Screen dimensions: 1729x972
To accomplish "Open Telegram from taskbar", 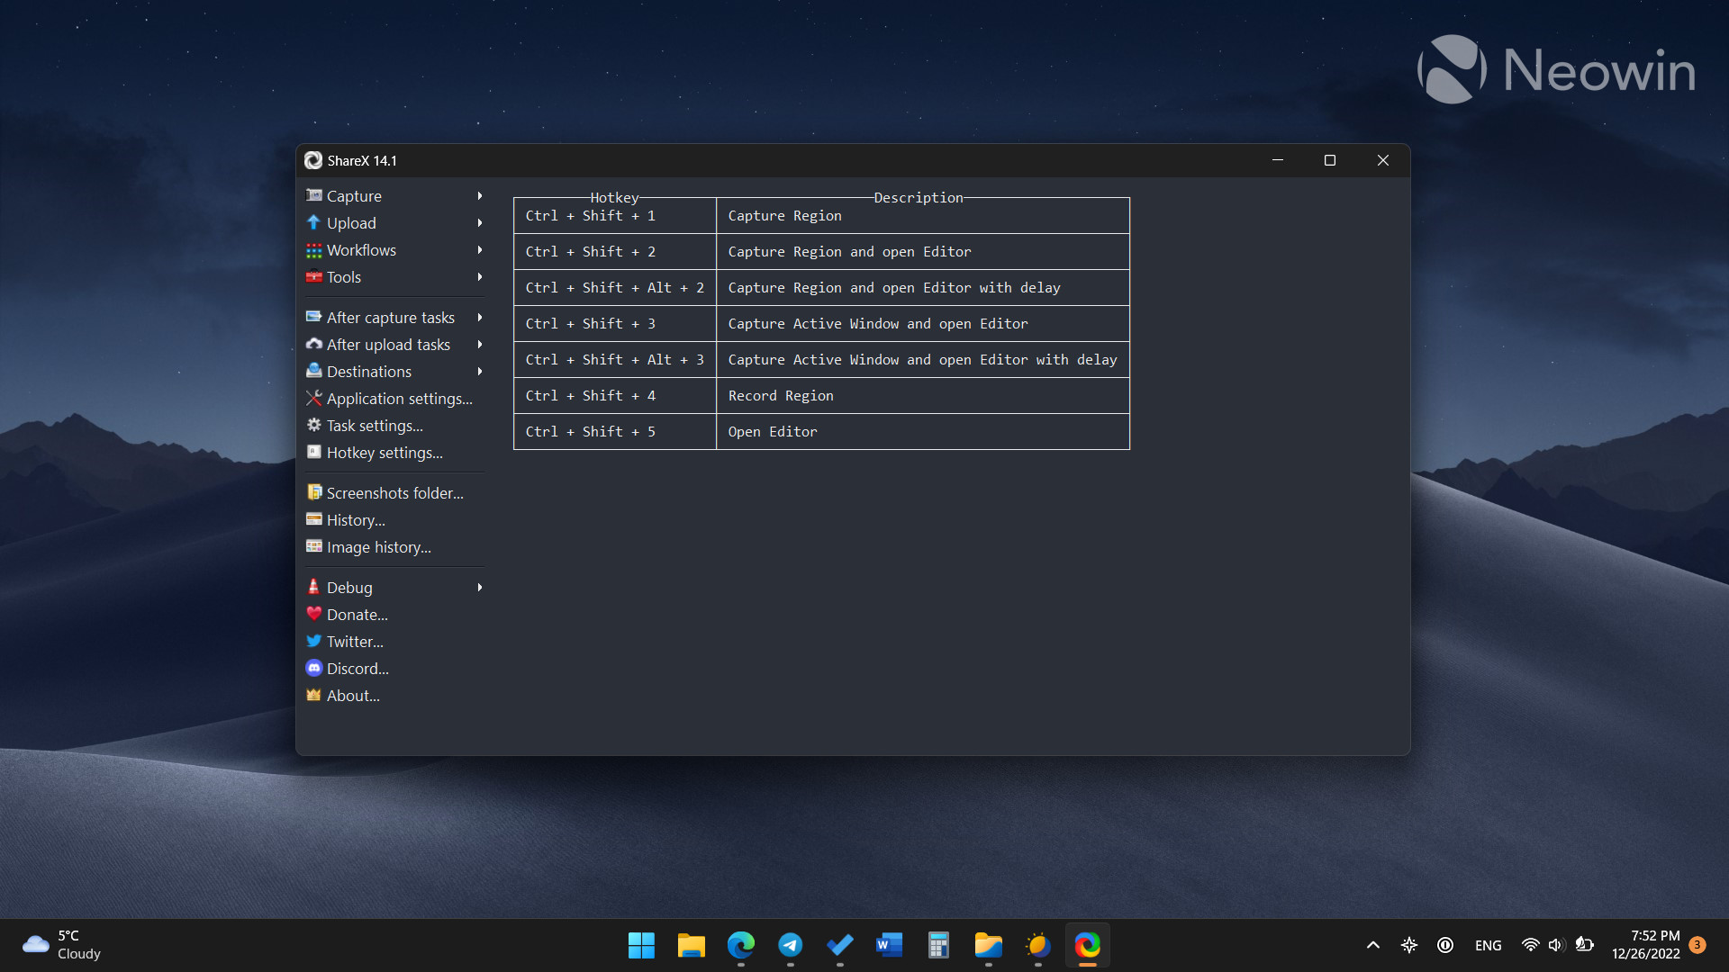I will (x=790, y=945).
